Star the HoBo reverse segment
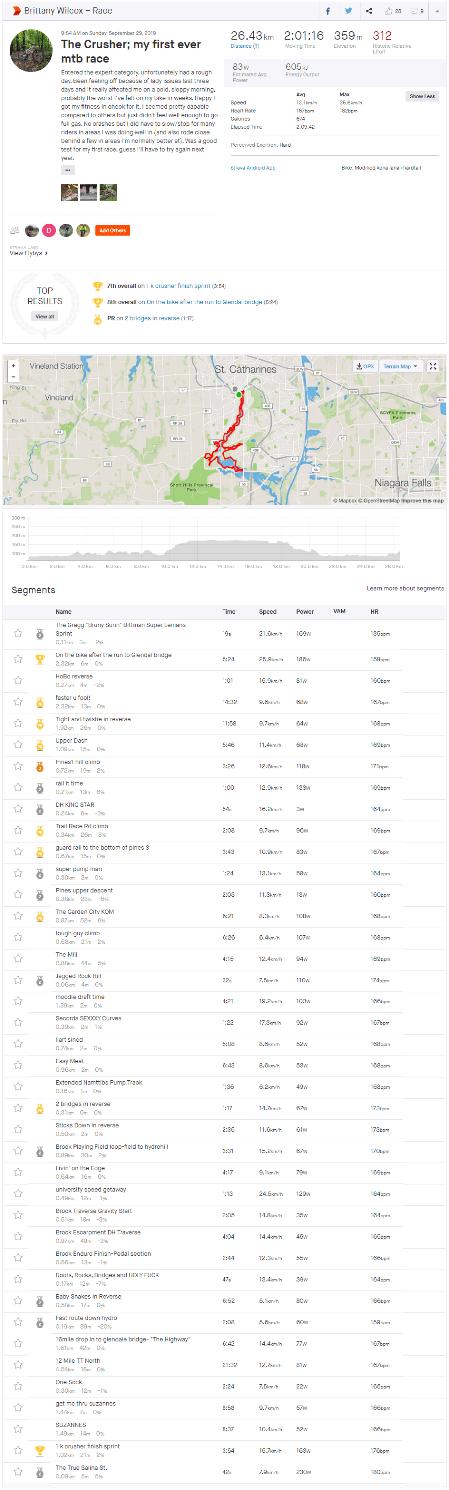Viewport: 449px width, 1490px height. [18, 680]
